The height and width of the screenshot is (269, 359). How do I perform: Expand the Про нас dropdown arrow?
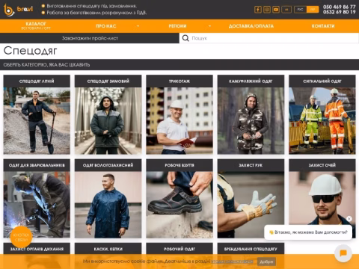(x=138, y=26)
